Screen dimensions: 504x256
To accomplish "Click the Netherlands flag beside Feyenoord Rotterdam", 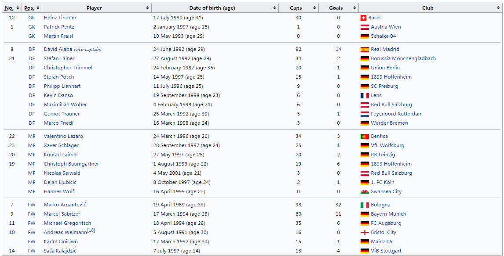I will pos(365,114).
